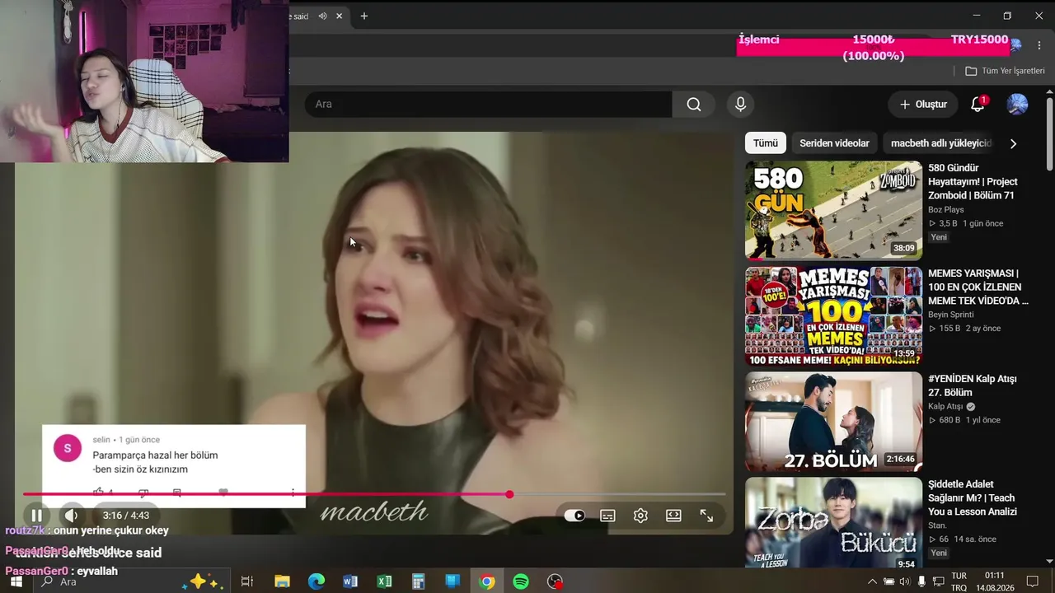Viewport: 1055px width, 593px height.
Task: Show hidden system tray icons
Action: 873,581
